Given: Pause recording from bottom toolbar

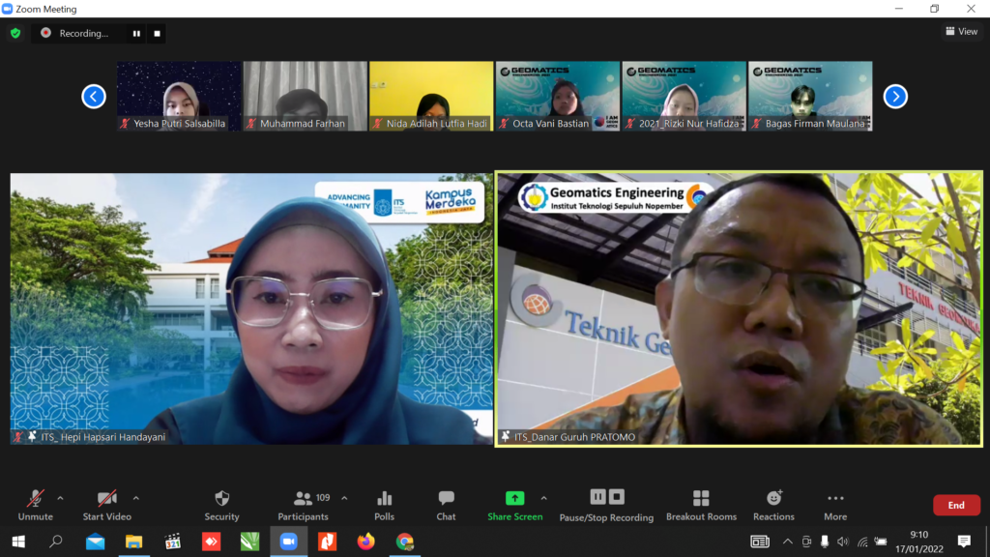Looking at the screenshot, I should (597, 497).
